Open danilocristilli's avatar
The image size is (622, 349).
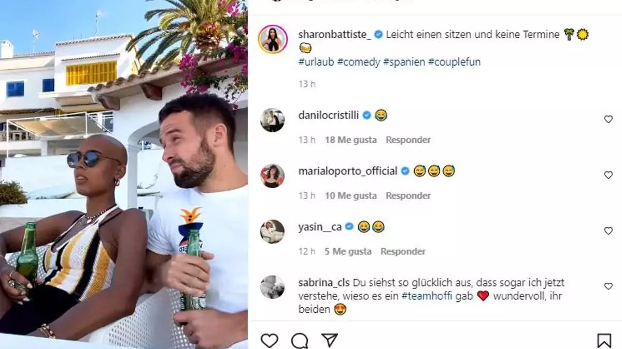[272, 120]
